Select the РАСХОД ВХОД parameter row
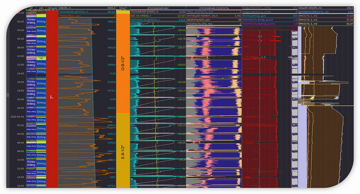Screen dimensions: 360x194 [269, 16]
